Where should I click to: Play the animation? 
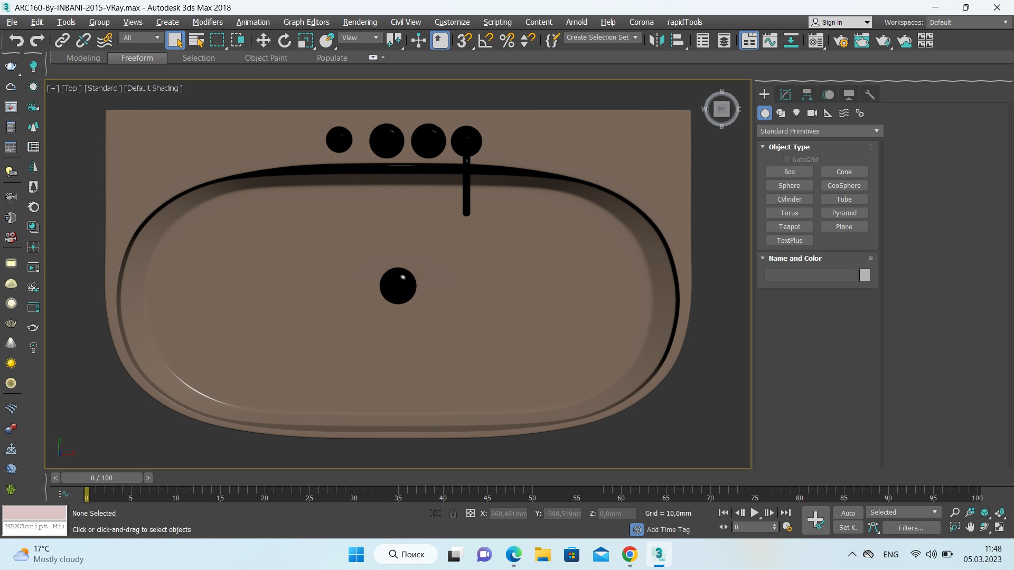(x=755, y=512)
